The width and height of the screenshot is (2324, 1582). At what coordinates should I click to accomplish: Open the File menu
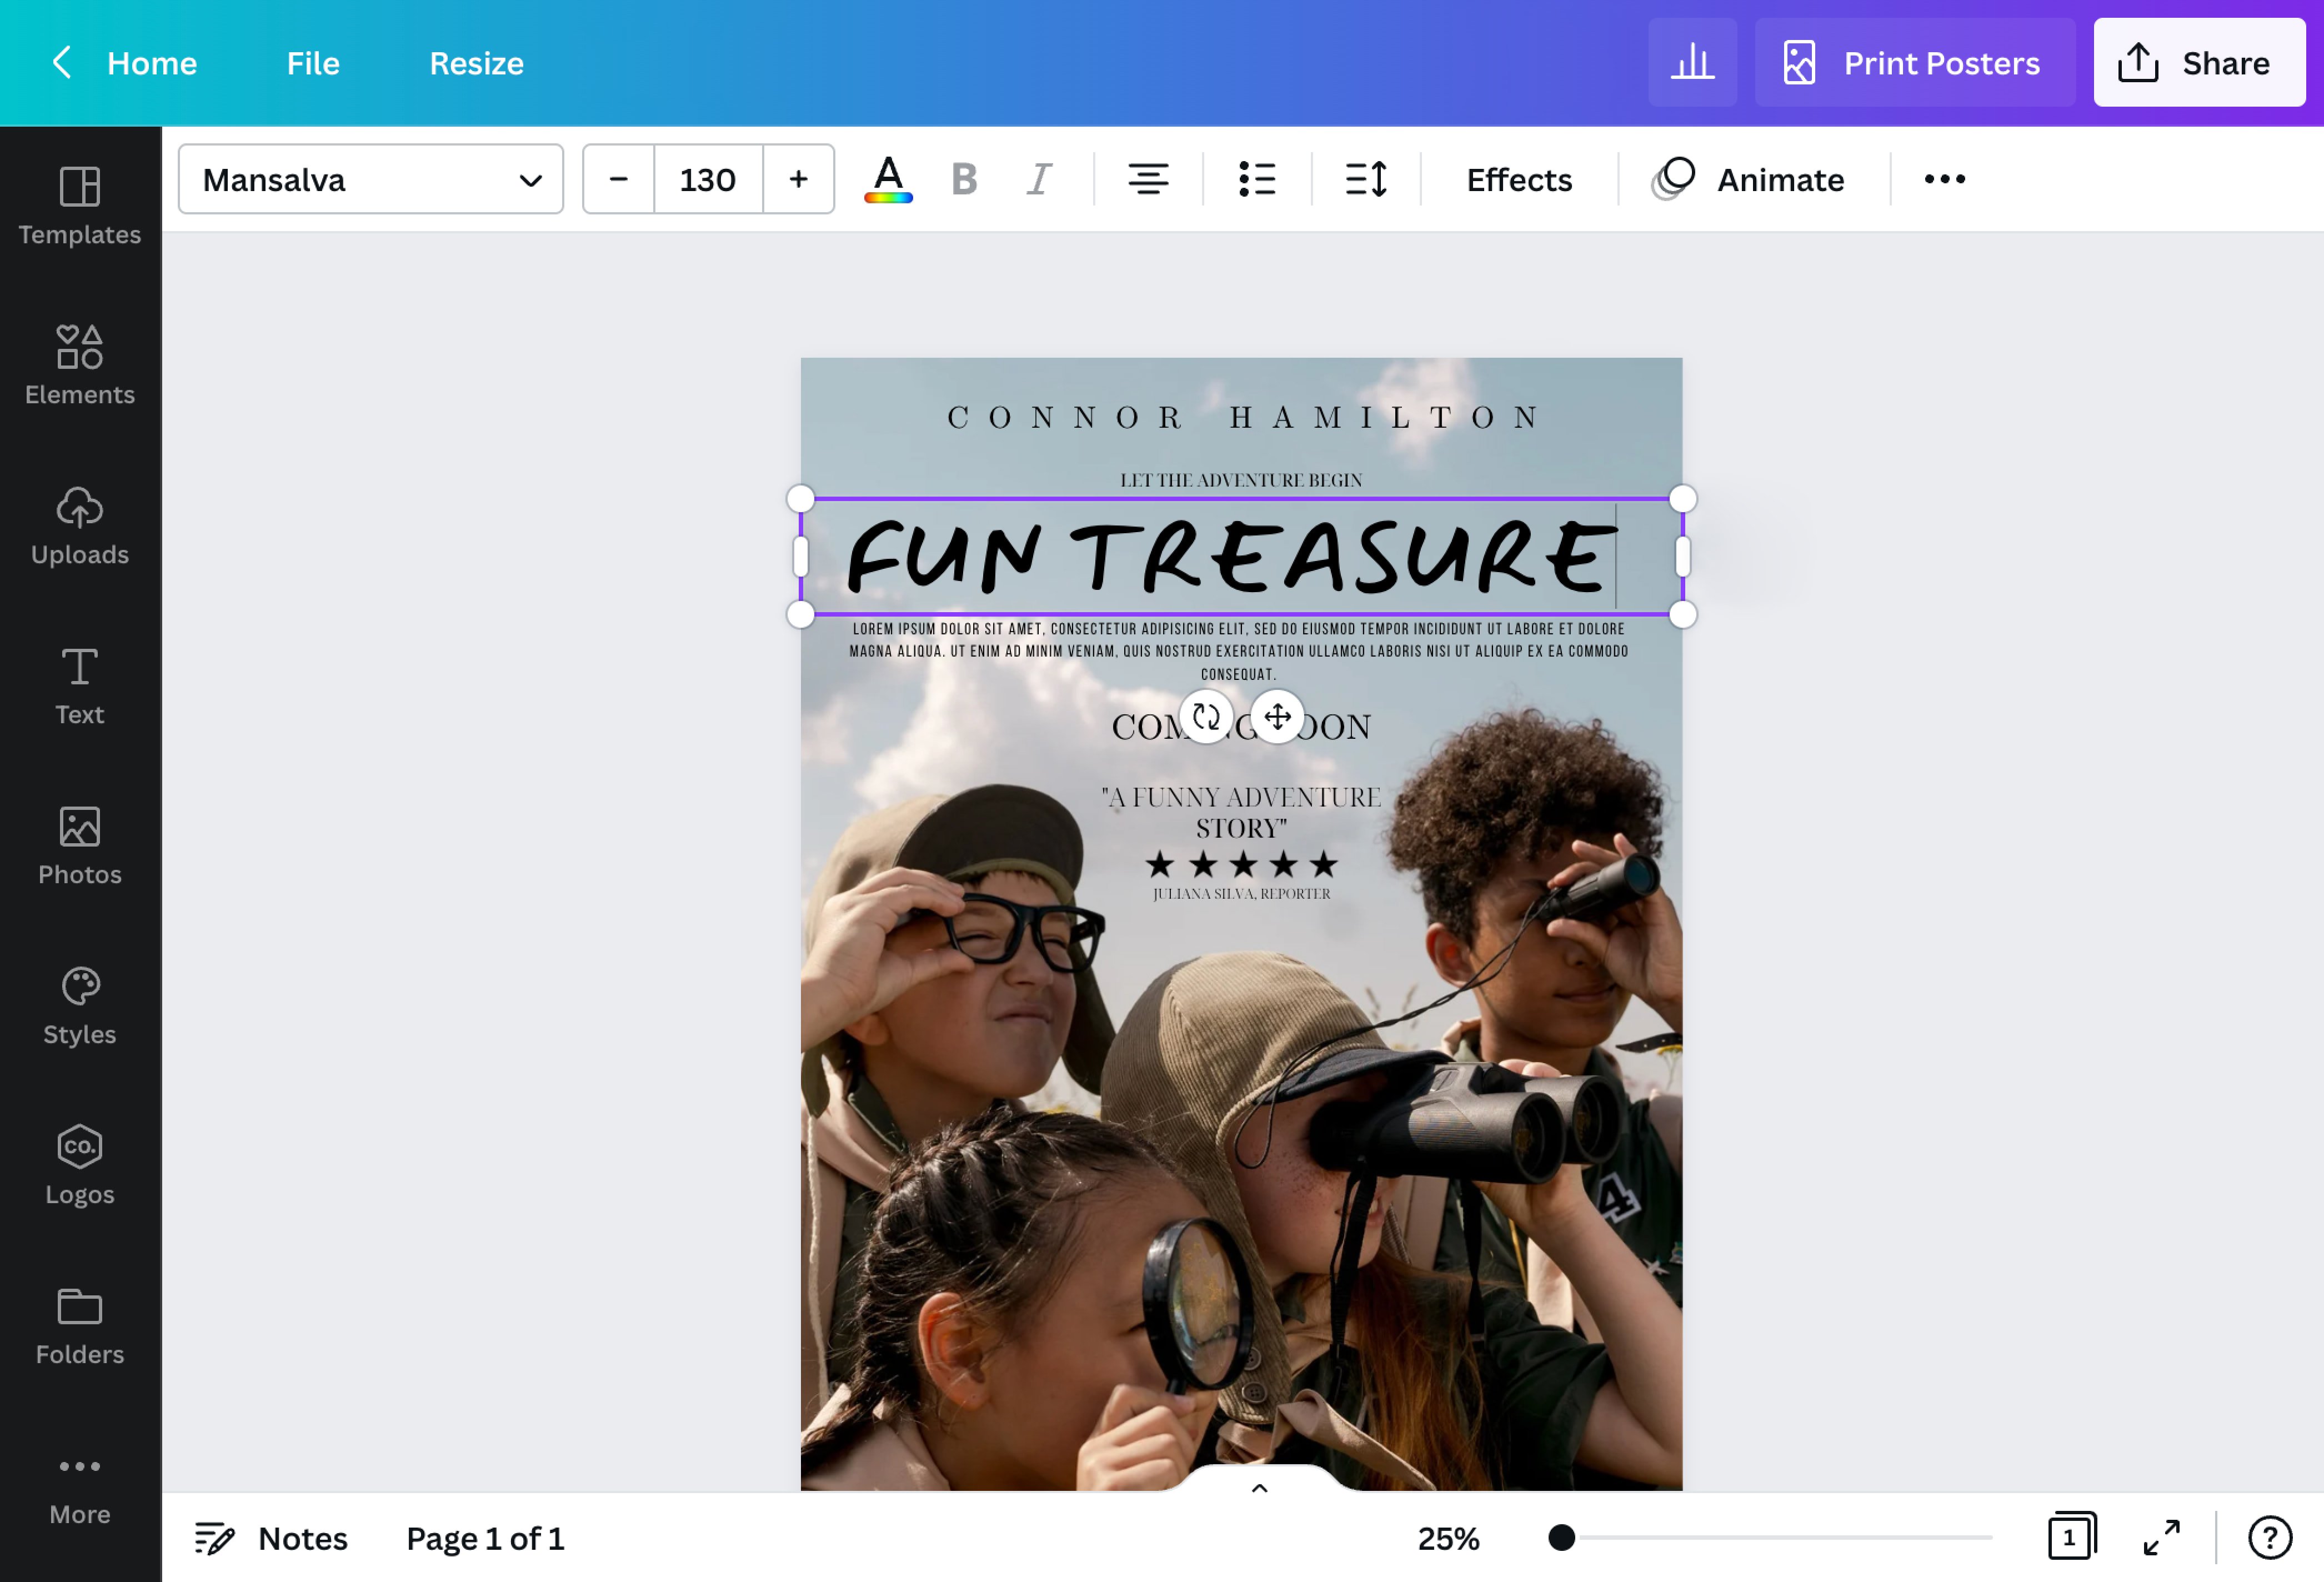pos(312,62)
